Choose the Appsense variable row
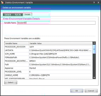This screenshot has height=96, width=101. (48, 68)
